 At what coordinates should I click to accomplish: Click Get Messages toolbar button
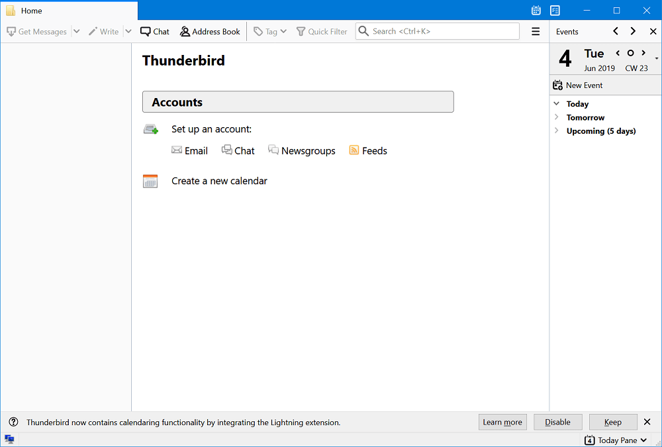click(36, 32)
